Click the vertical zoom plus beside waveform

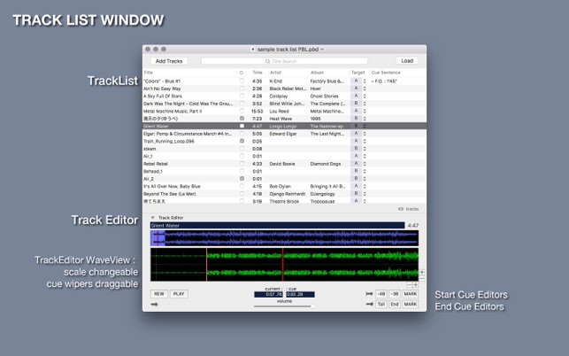click(422, 272)
